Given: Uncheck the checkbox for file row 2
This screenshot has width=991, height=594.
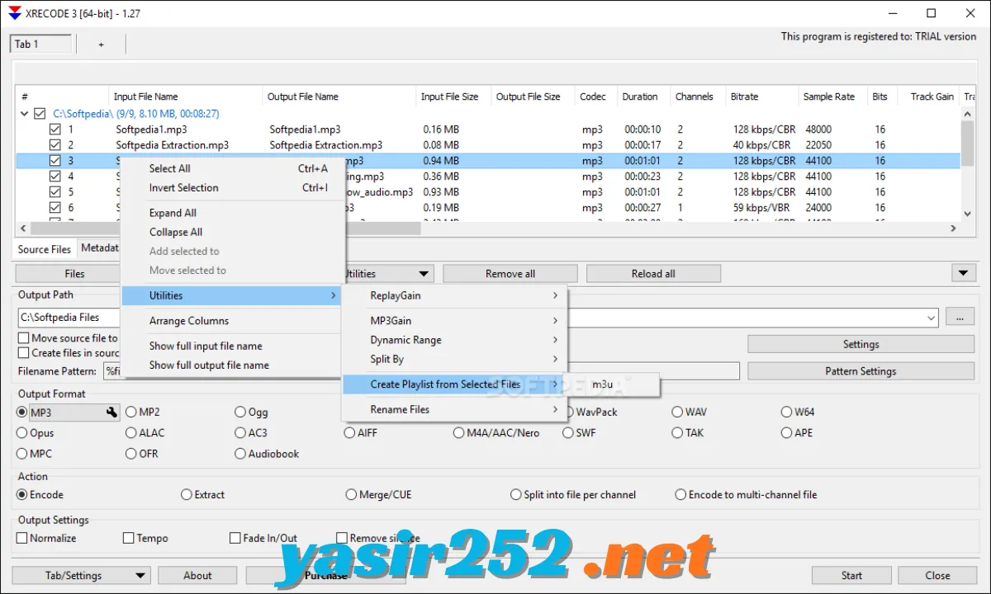Looking at the screenshot, I should 55,145.
